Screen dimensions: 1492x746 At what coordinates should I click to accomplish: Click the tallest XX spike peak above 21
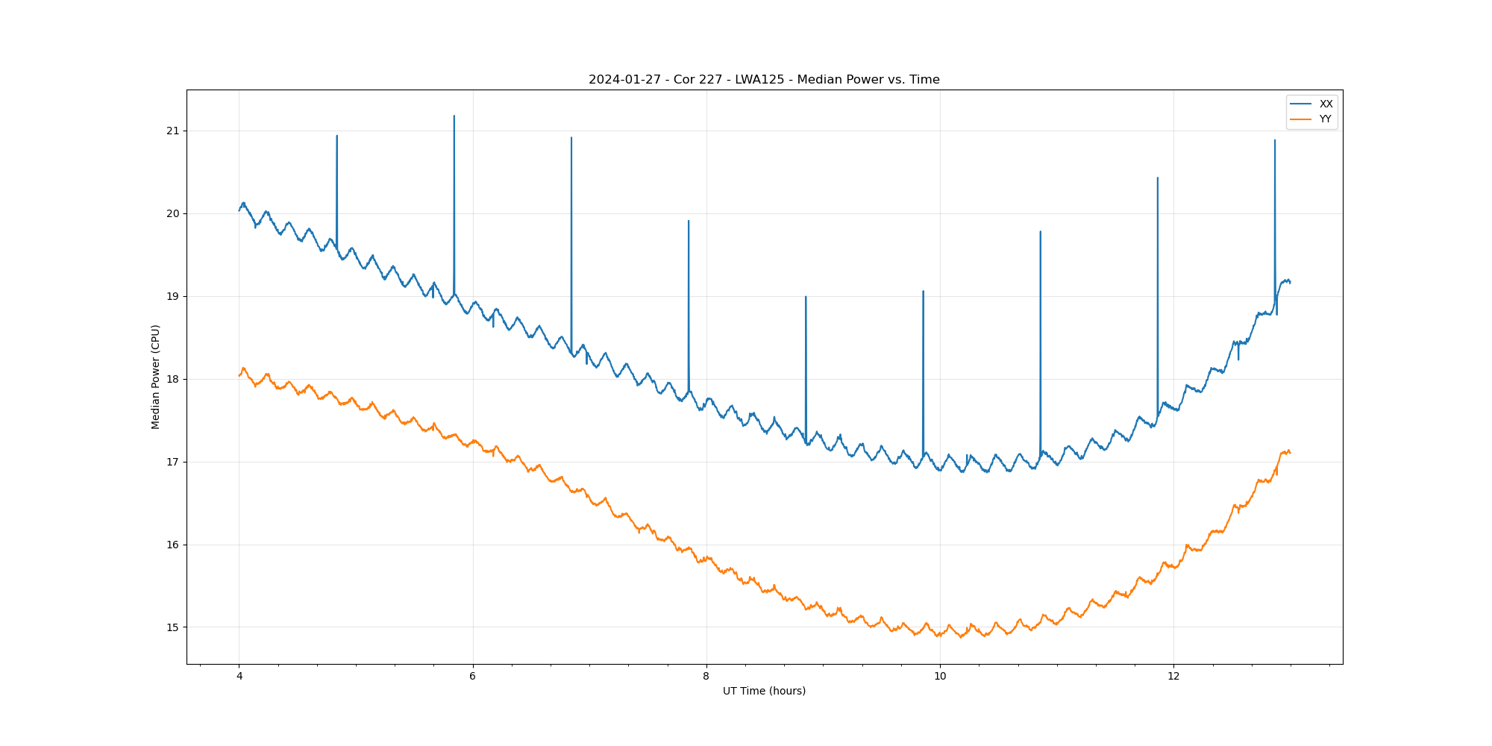tap(454, 116)
